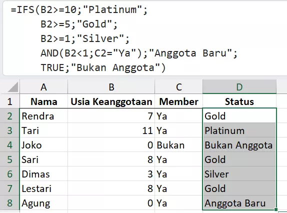Click Tari's Ya member cell
Screen dimensions: 287x213
coord(179,130)
